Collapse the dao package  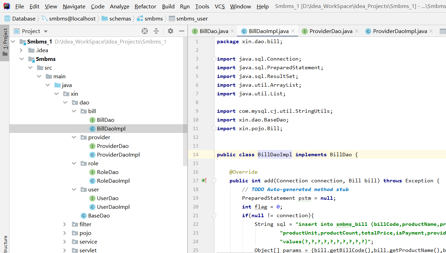click(x=65, y=102)
